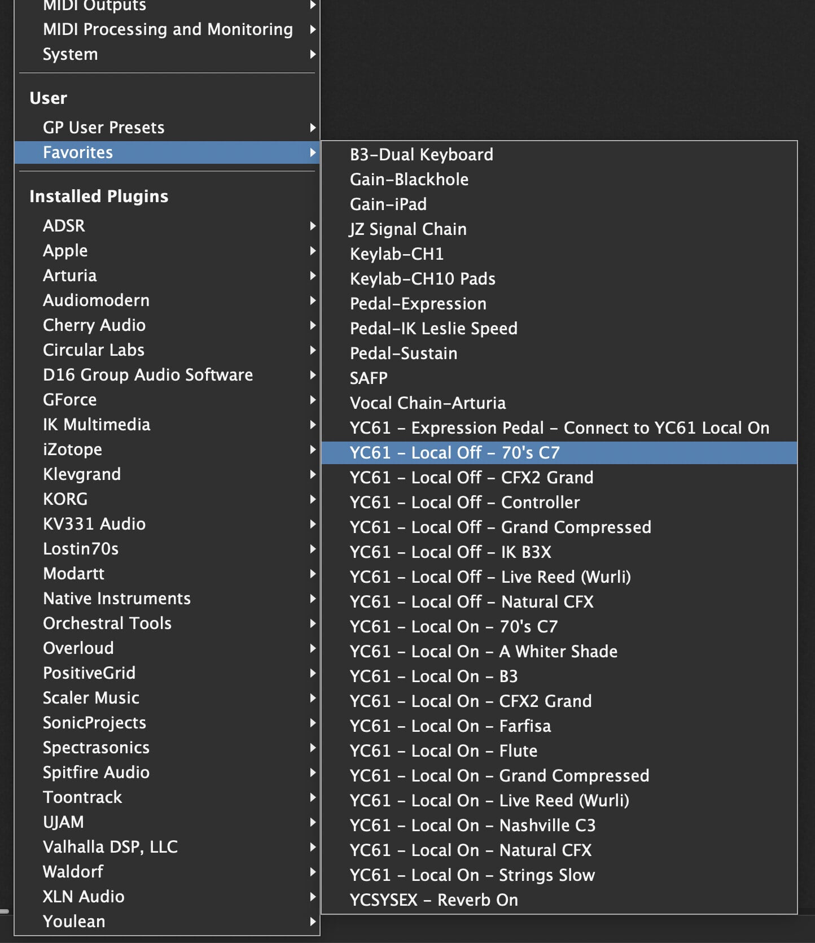Expand the Arturia plugin submenu
This screenshot has width=815, height=943.
click(70, 275)
